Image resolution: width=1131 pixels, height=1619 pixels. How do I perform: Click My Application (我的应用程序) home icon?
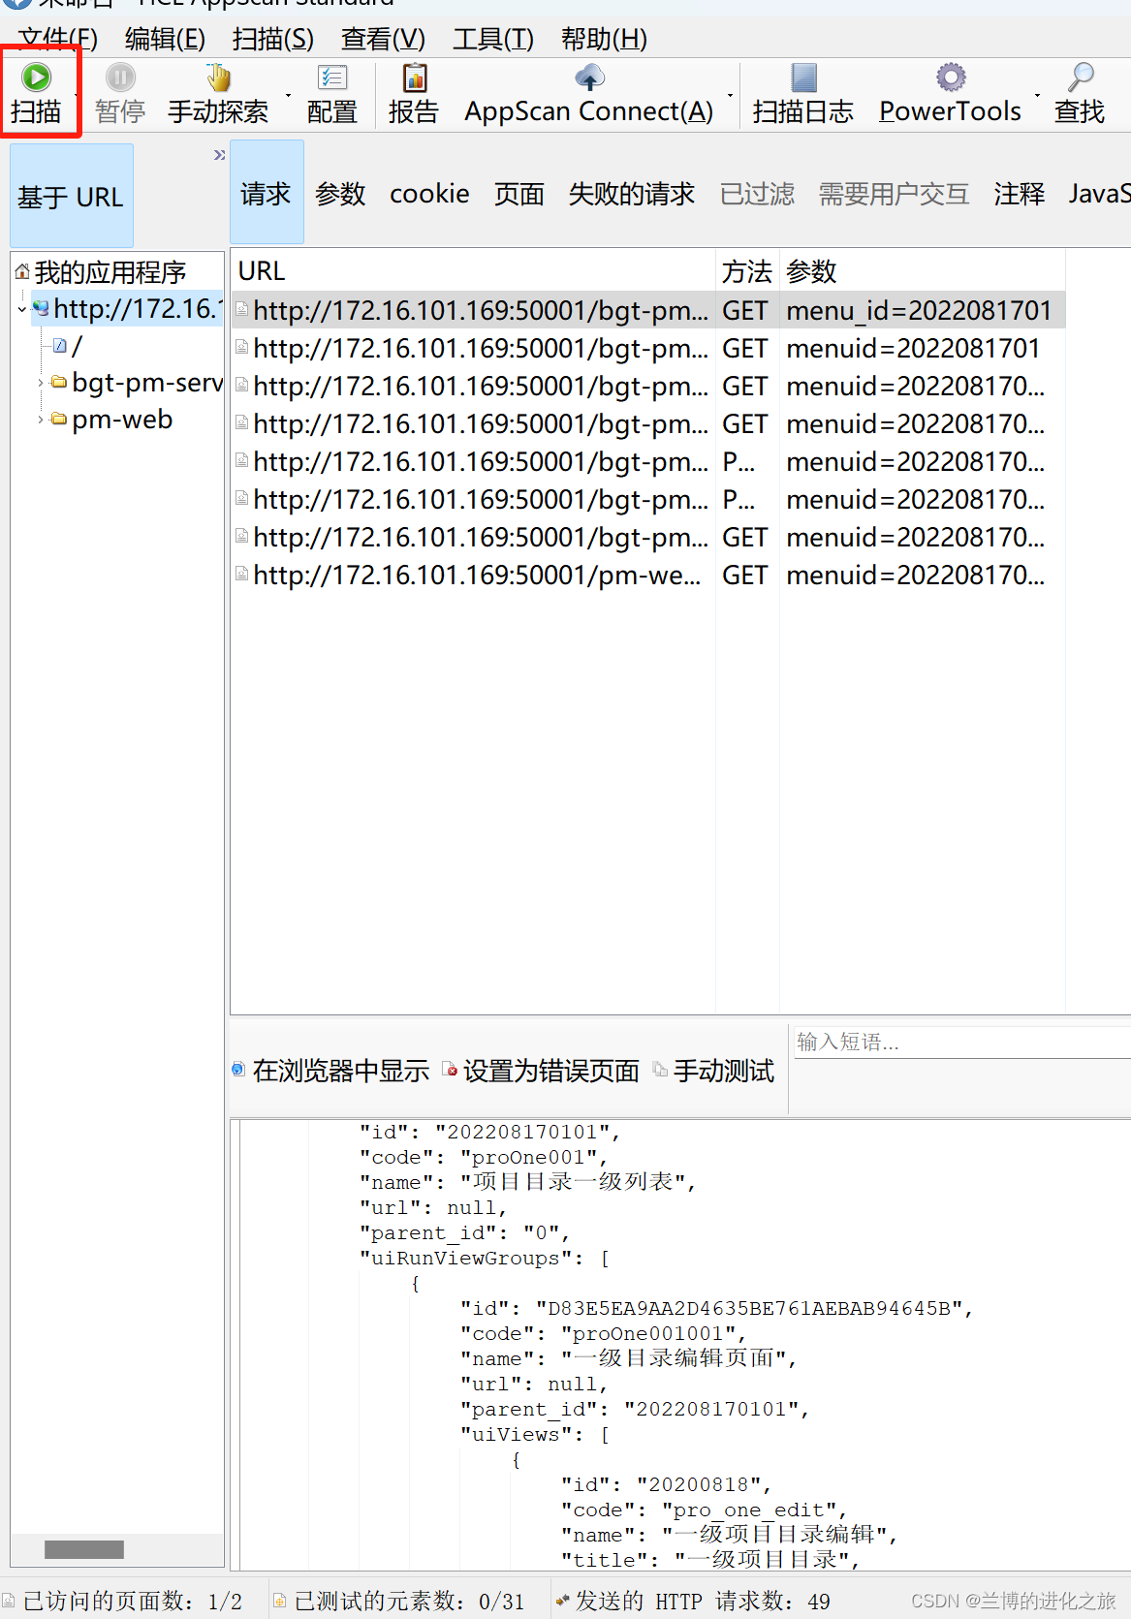pos(21,272)
